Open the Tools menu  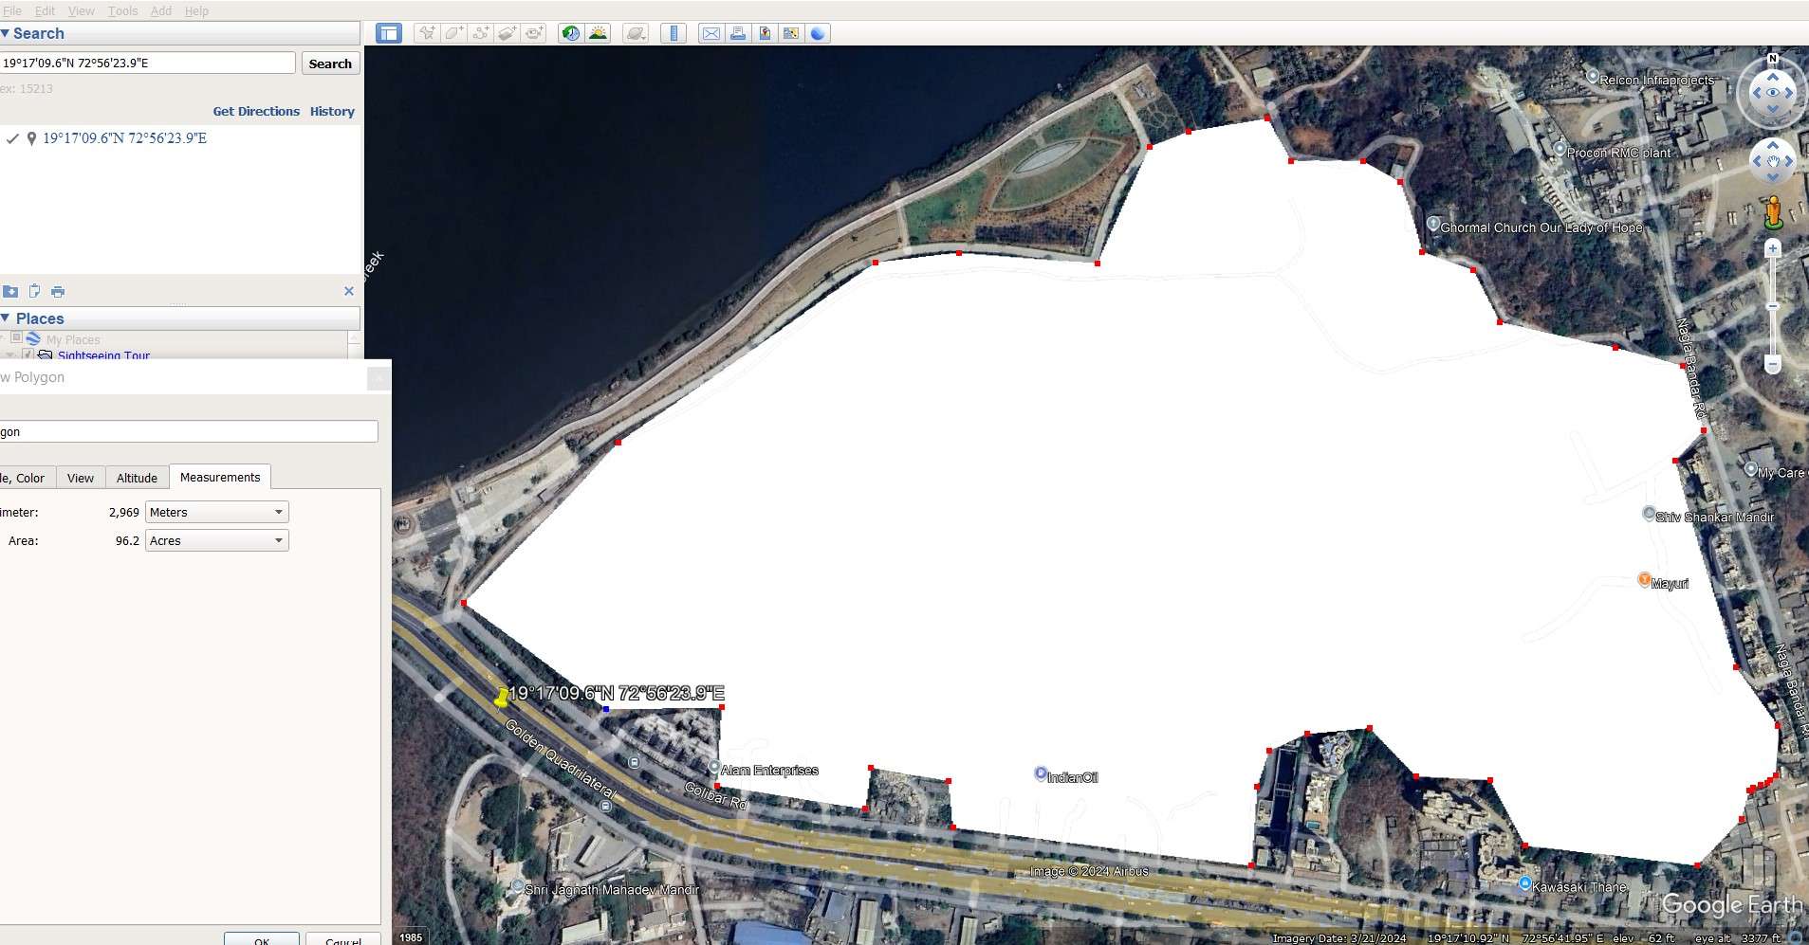[x=122, y=10]
